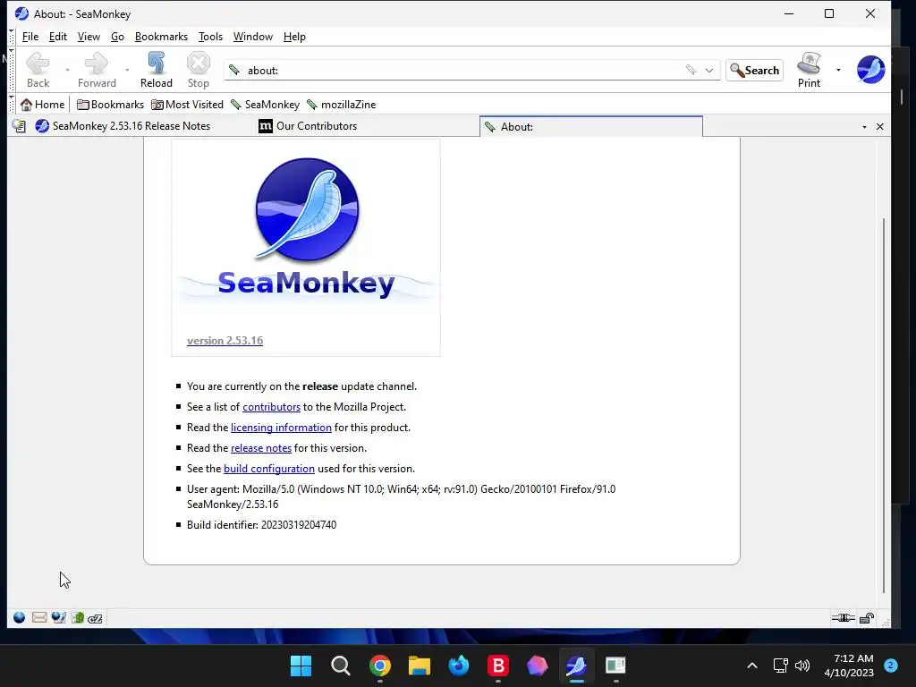
Task: Open Windows Start menu
Action: pyautogui.click(x=301, y=666)
